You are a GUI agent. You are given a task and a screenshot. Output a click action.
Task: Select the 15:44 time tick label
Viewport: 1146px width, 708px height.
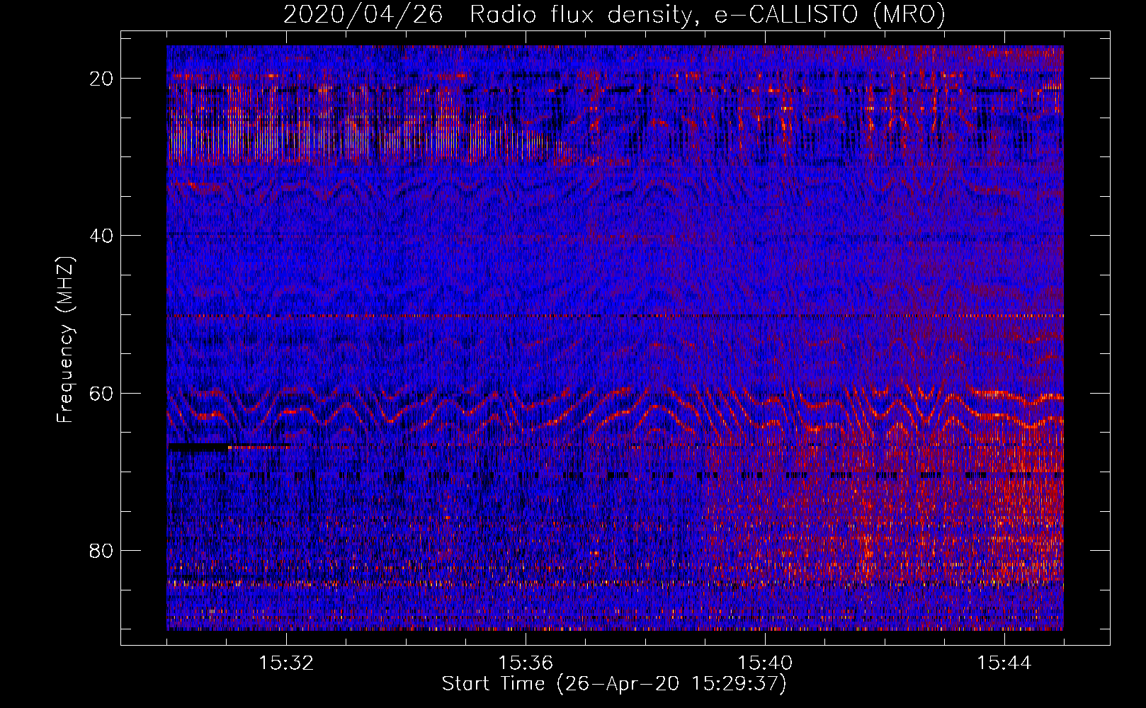tap(1004, 663)
